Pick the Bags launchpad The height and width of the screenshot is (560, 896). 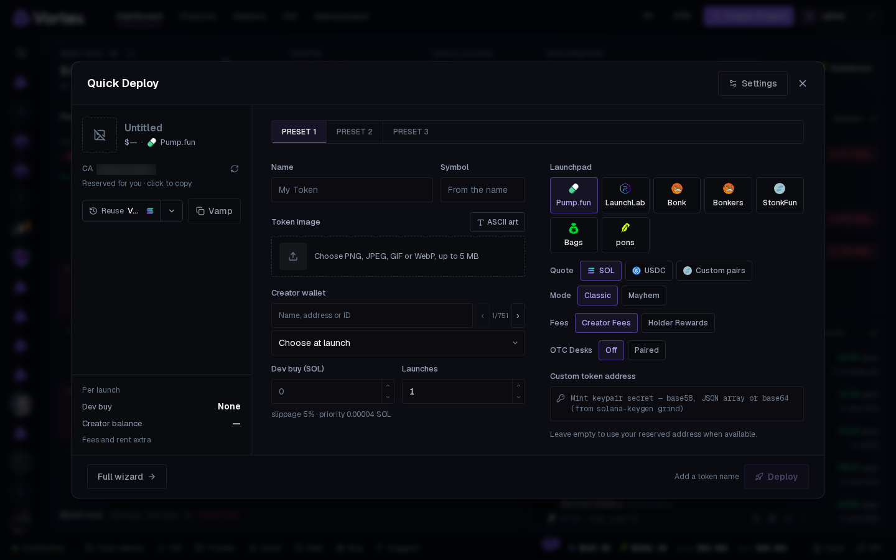(574, 235)
